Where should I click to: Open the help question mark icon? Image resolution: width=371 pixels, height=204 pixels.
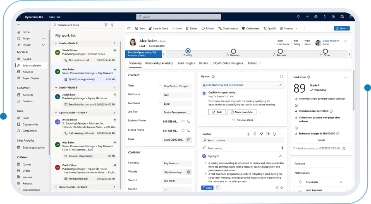[x=325, y=17]
